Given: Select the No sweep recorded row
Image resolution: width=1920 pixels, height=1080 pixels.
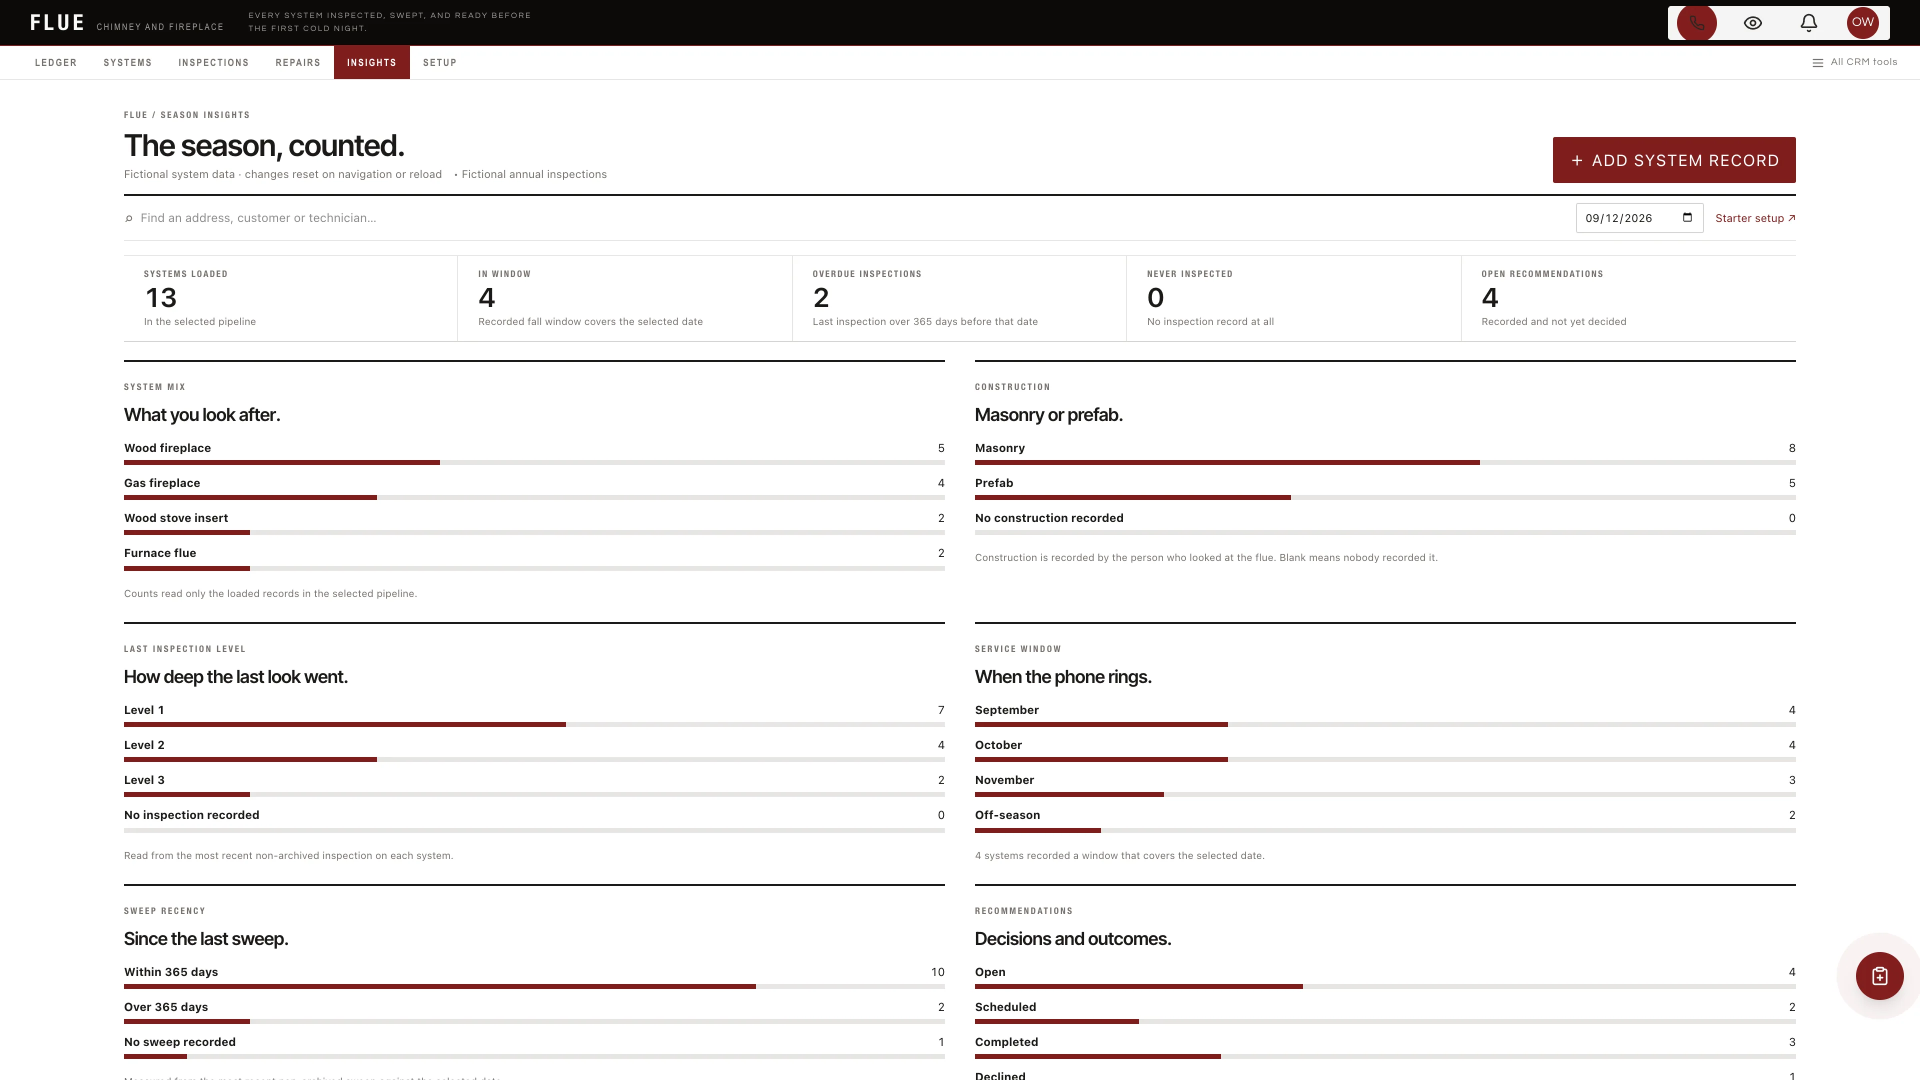Looking at the screenshot, I should pyautogui.click(x=534, y=1048).
